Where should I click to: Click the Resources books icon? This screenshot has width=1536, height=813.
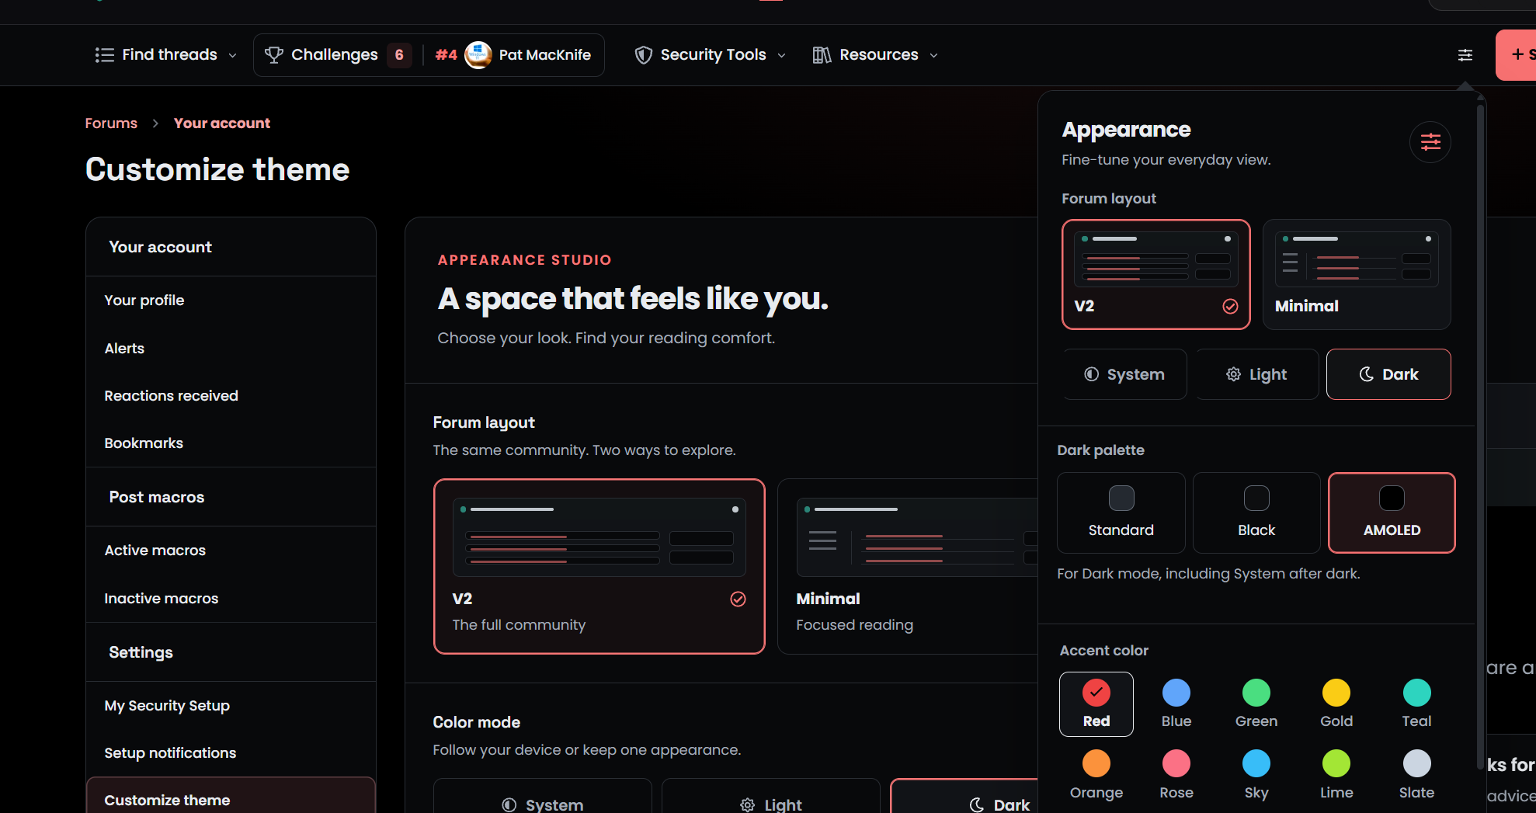pos(822,55)
